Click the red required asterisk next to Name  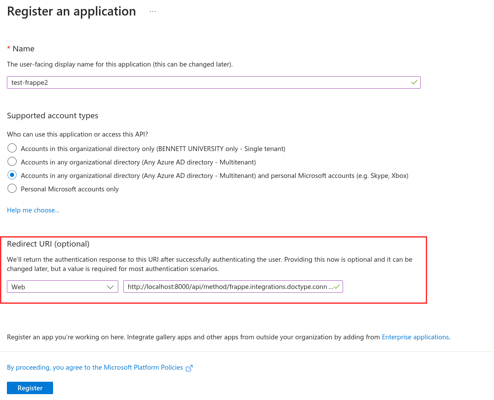[x=9, y=49]
